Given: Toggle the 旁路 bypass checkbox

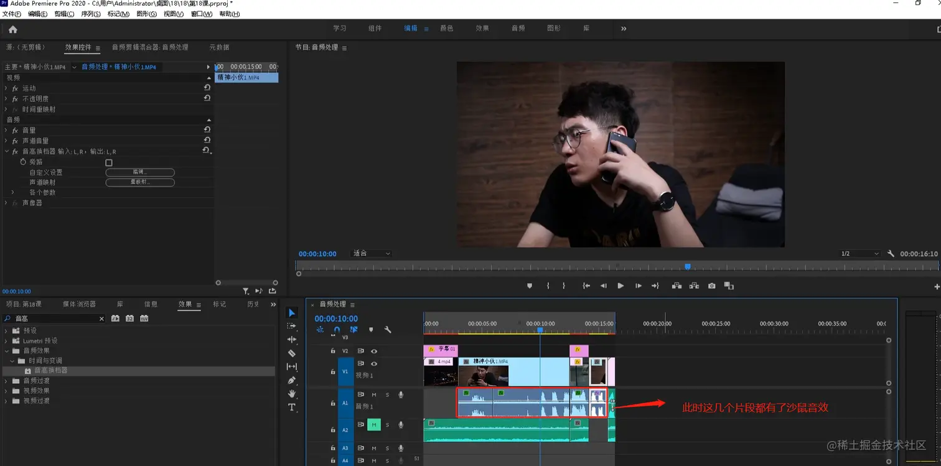Looking at the screenshot, I should pos(109,162).
